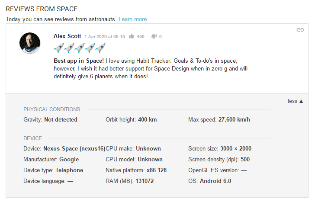Click the first rocket rating icon
Image resolution: width=315 pixels, height=202 pixels.
point(59,48)
